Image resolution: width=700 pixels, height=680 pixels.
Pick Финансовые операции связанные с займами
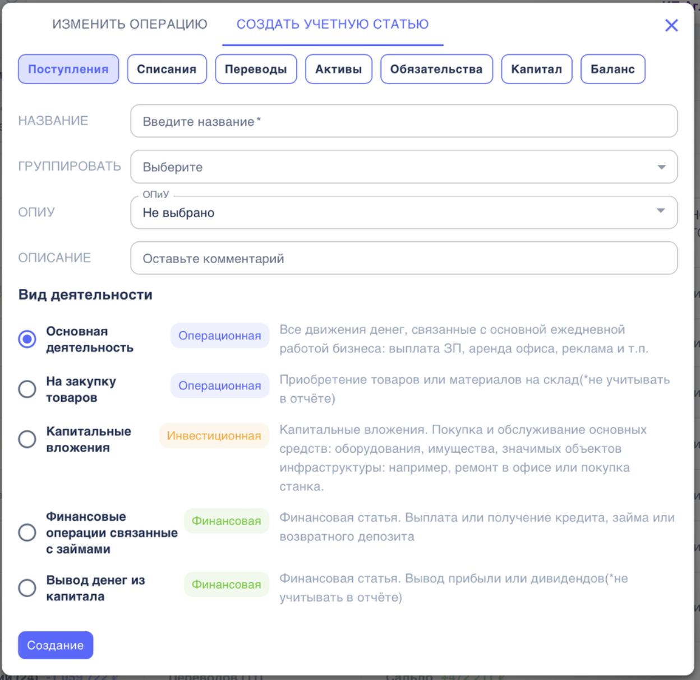click(27, 532)
